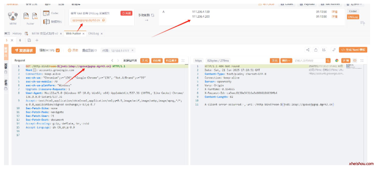The image size is (376, 170).
Task: Click the table icon next to History
Action: pos(26,33)
